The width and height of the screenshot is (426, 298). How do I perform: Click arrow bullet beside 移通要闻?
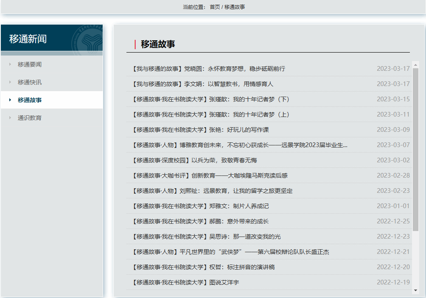[x=10, y=64]
